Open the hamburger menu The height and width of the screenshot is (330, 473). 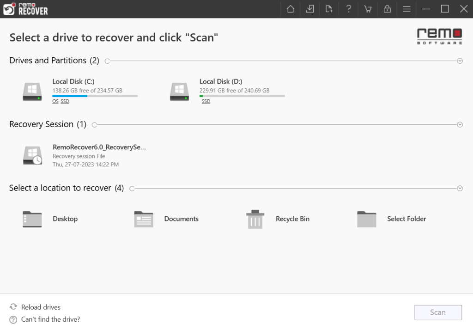pos(406,9)
